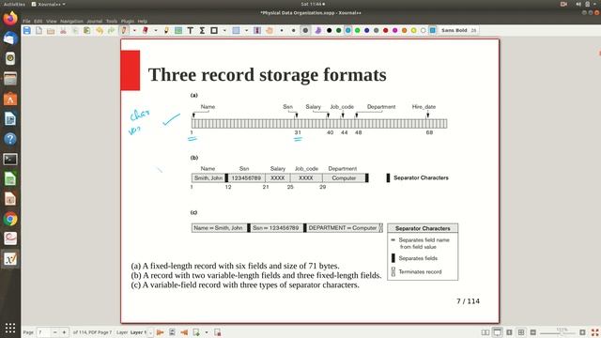601x338 pixels.
Task: Open the shape type dropdown arrow
Action: point(224,31)
